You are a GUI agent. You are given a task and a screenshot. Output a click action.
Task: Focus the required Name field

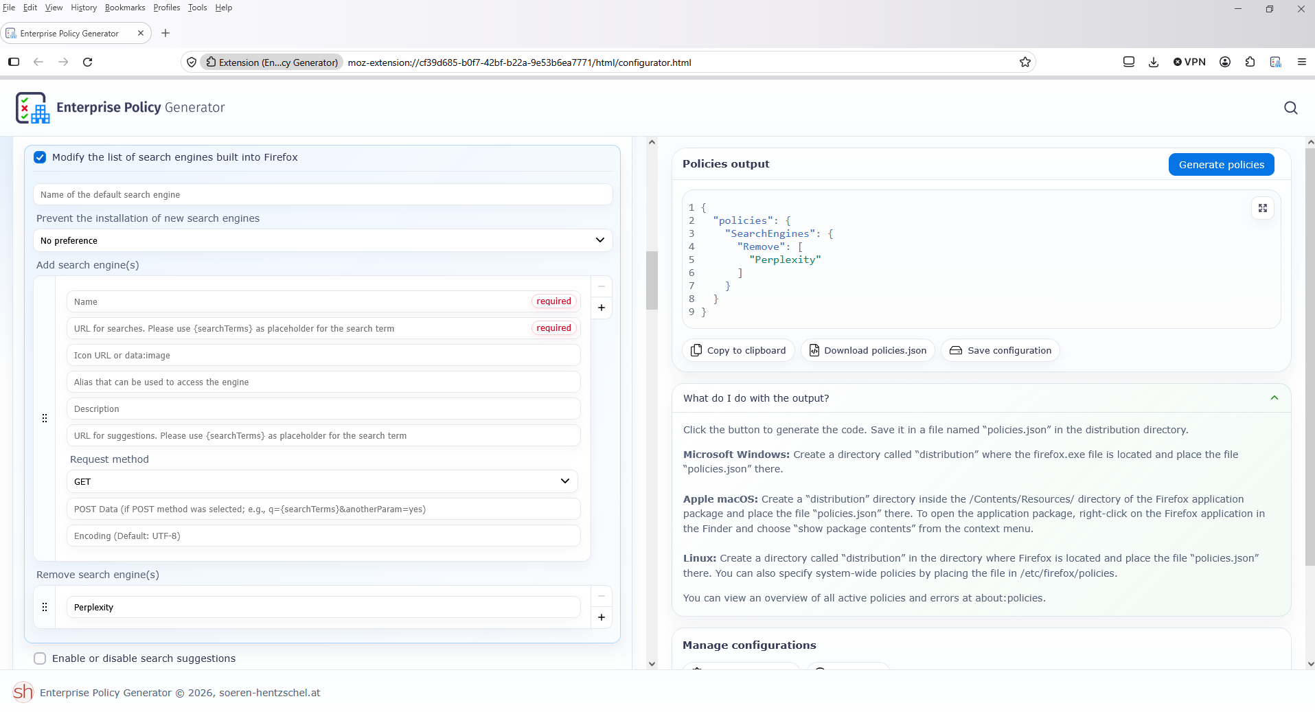click(323, 301)
